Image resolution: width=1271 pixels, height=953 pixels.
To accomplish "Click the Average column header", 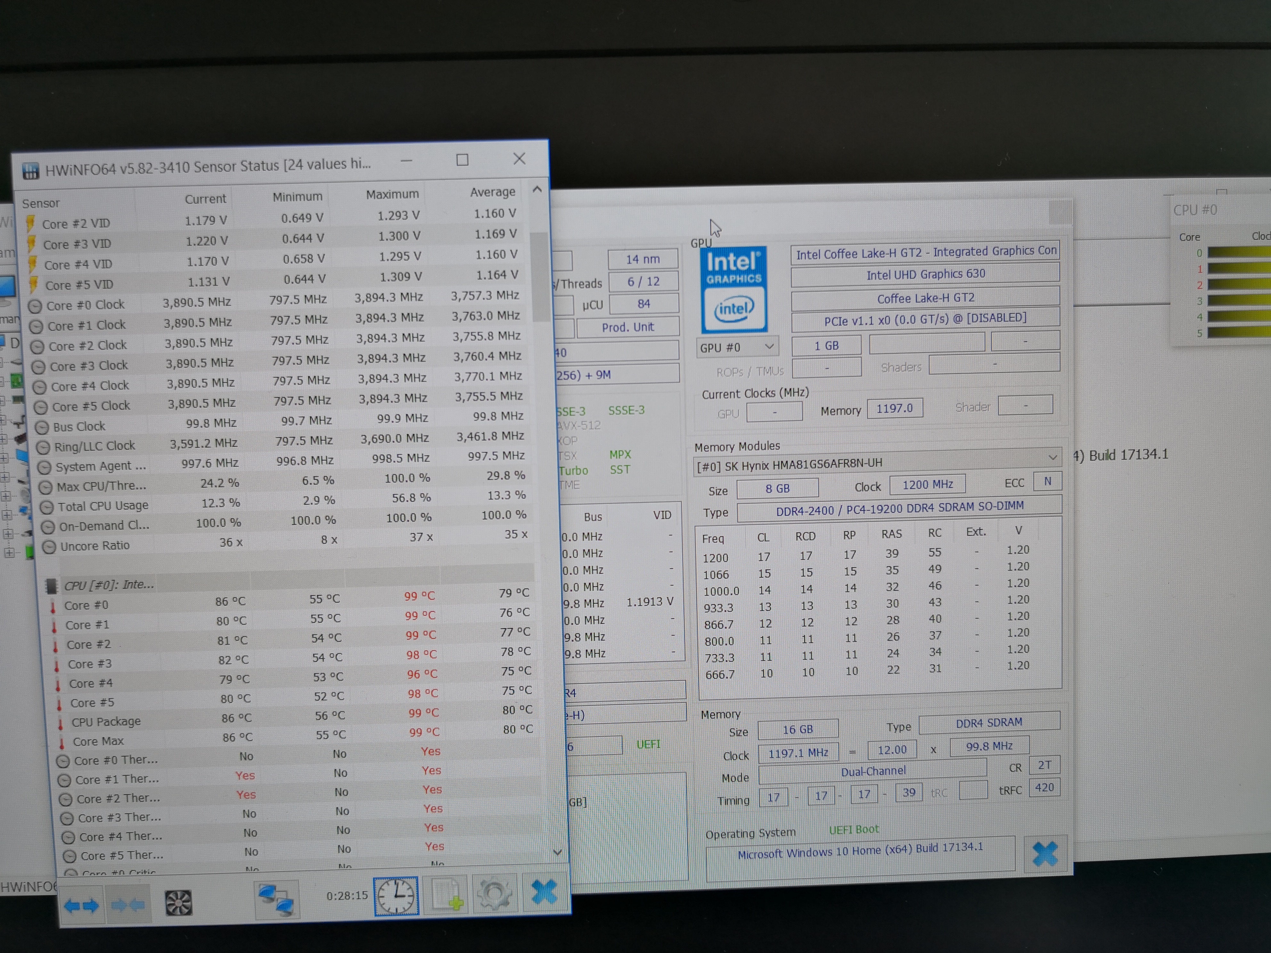I will pyautogui.click(x=492, y=192).
